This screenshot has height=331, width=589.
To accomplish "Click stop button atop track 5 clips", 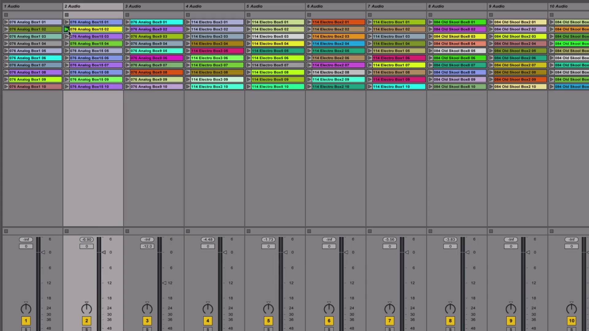I will 248,15.
